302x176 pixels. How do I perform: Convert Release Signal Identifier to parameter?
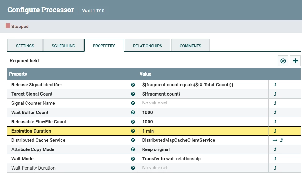tap(275, 85)
